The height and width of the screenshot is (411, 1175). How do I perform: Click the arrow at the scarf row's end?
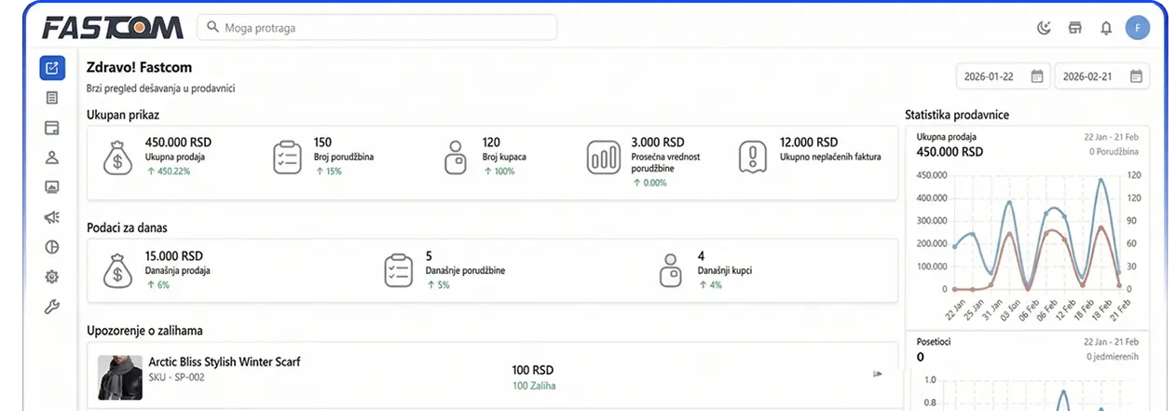click(877, 374)
